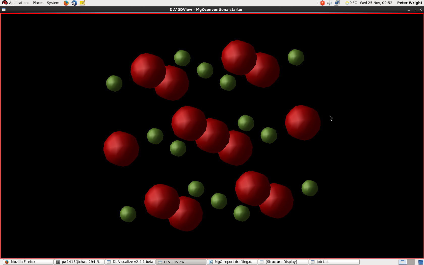Switch to the second empty workspace

[x=411, y=262]
